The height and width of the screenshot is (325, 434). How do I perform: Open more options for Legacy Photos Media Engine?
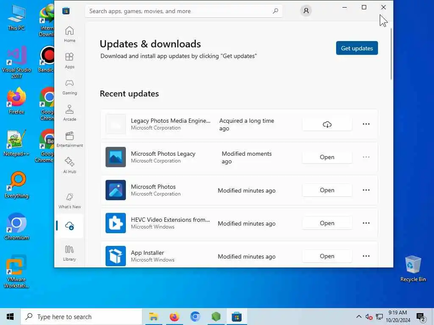point(366,124)
